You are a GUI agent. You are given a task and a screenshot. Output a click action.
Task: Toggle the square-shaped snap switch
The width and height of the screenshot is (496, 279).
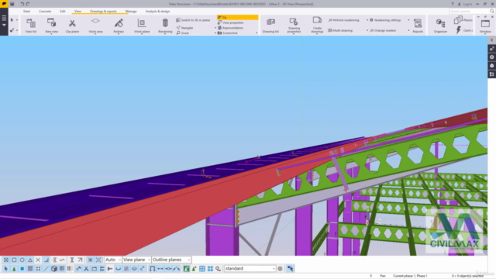[14, 260]
